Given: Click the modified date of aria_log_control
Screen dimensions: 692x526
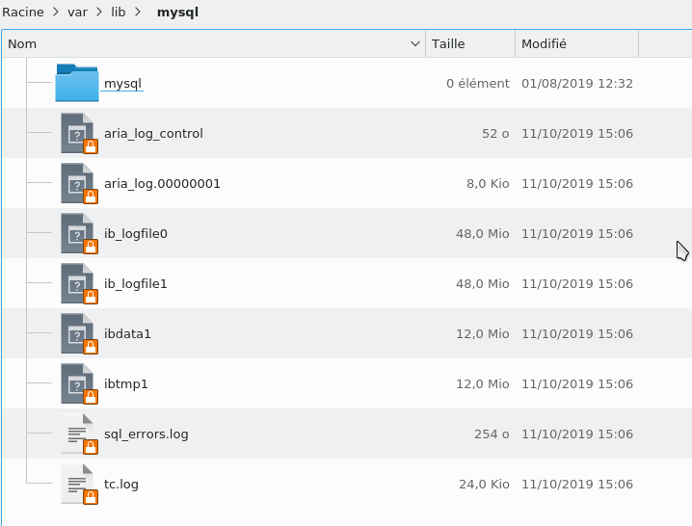Looking at the screenshot, I should point(577,133).
